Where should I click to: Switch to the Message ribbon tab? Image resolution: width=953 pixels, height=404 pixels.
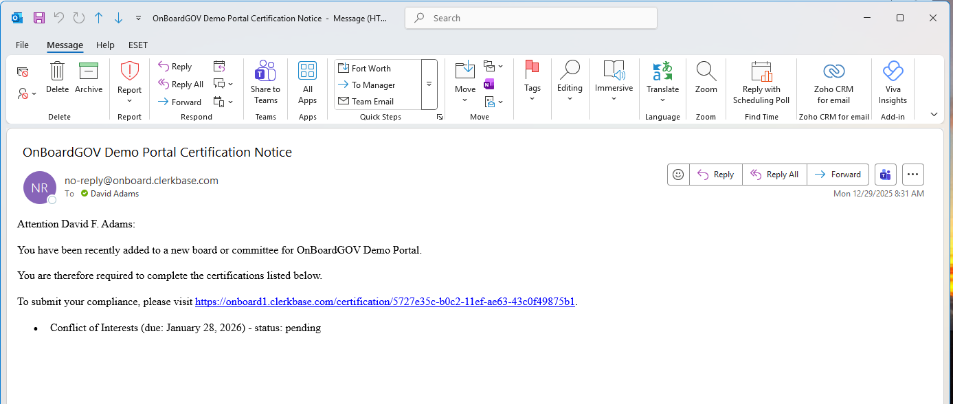point(65,45)
